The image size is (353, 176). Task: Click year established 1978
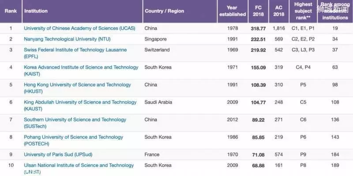tap(233, 28)
